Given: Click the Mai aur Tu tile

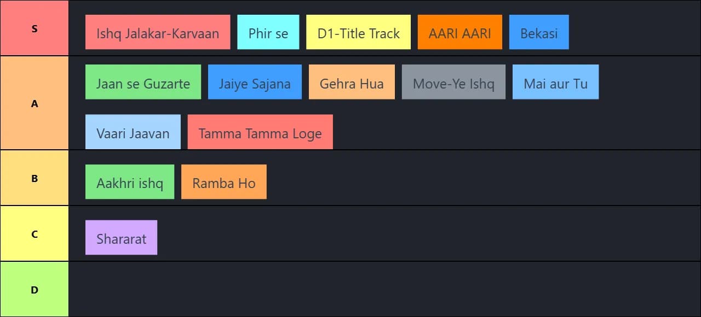Looking at the screenshot, I should [x=555, y=82].
